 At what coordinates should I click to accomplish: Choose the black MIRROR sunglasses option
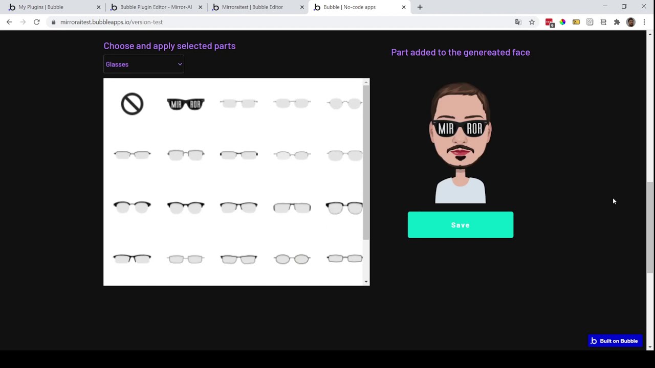point(186,104)
